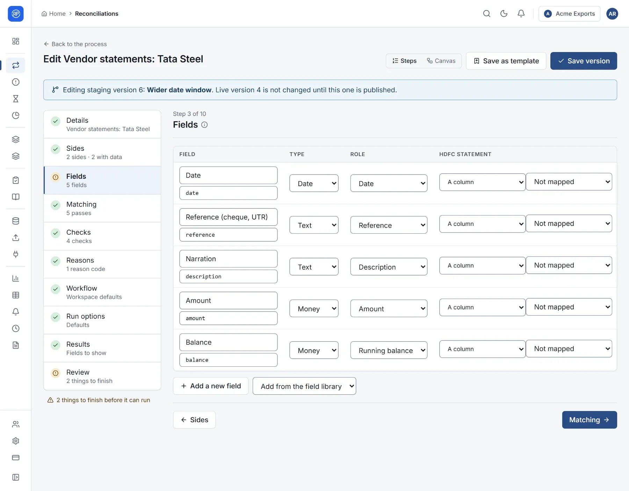629x491 pixels.
Task: Click Save as template button
Action: pyautogui.click(x=506, y=61)
